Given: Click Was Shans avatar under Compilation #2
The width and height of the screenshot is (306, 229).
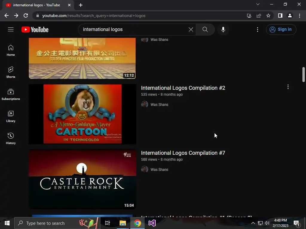Looking at the screenshot, I should click(145, 104).
